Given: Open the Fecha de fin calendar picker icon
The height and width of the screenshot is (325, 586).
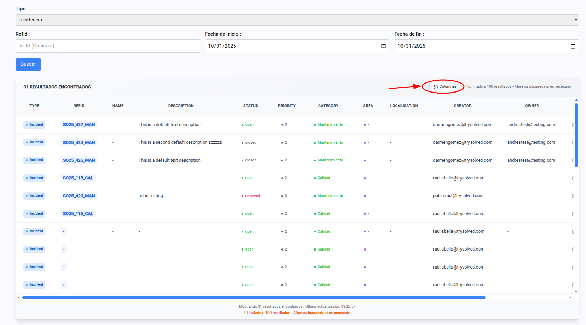Looking at the screenshot, I should [x=572, y=46].
